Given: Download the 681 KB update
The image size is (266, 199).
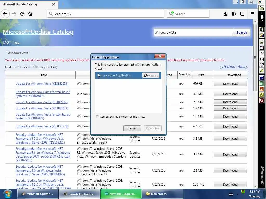Looking at the screenshot, I should [230, 126].
